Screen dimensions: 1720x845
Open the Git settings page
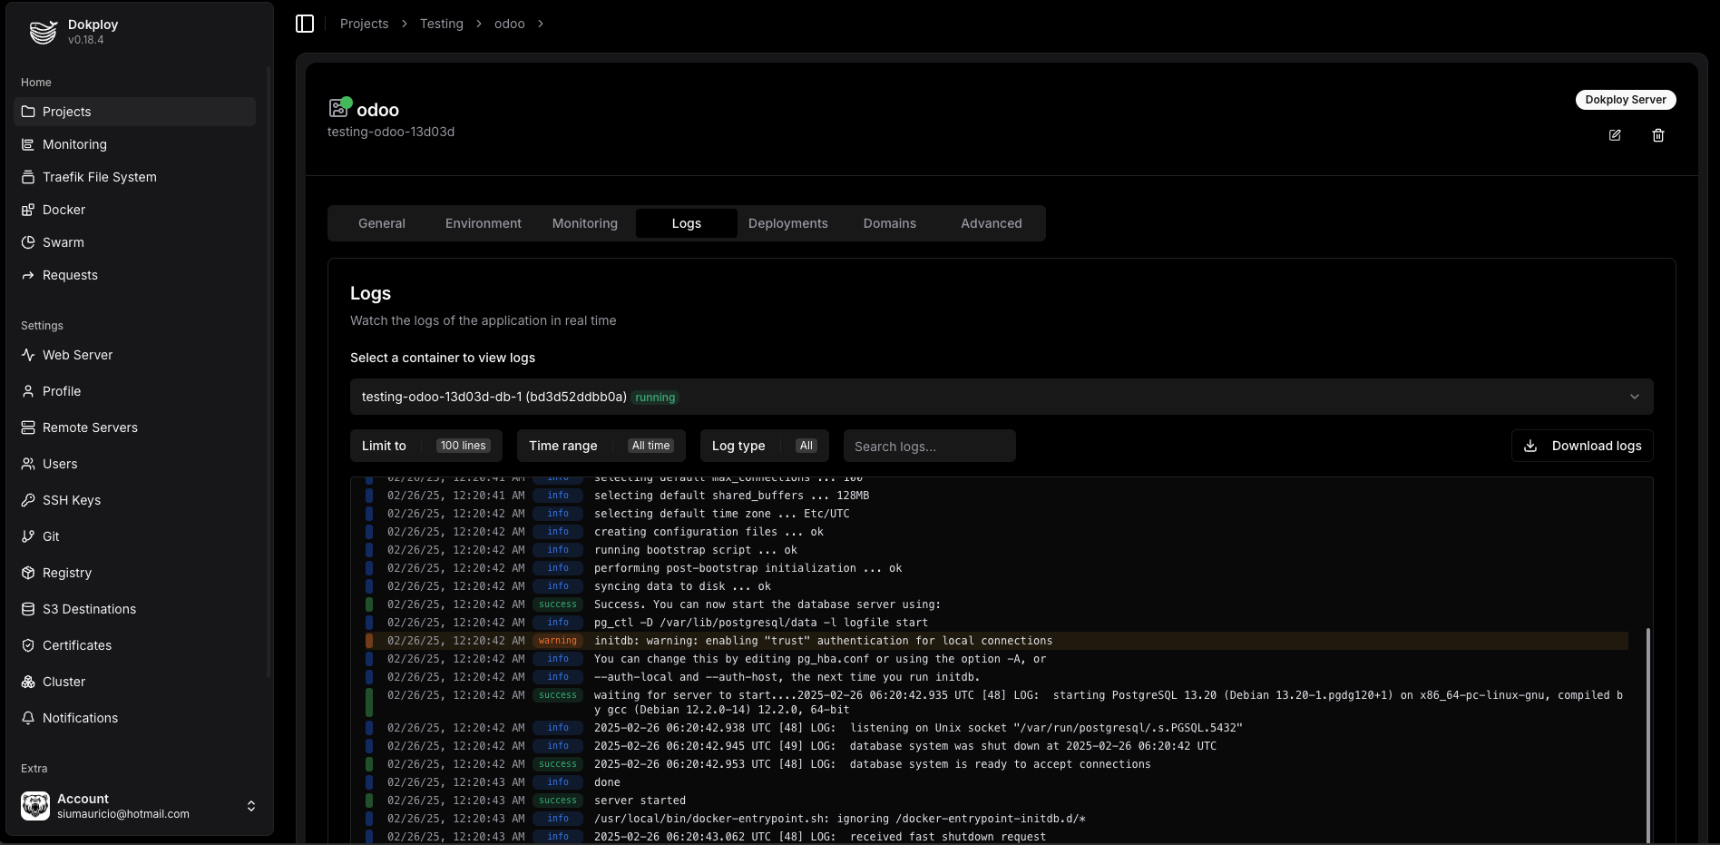(51, 536)
